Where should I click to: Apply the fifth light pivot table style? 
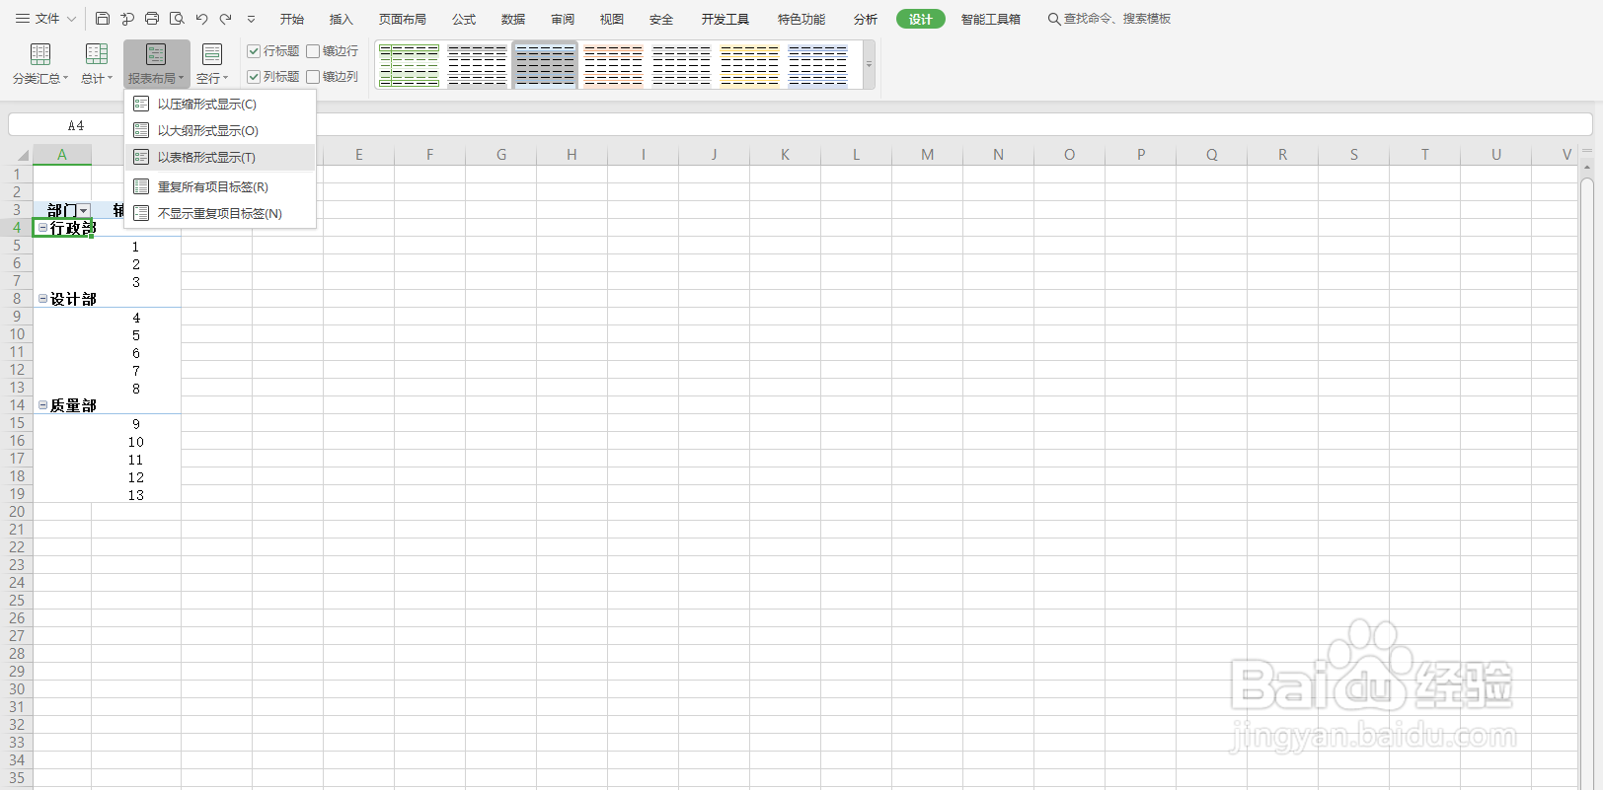(x=681, y=65)
